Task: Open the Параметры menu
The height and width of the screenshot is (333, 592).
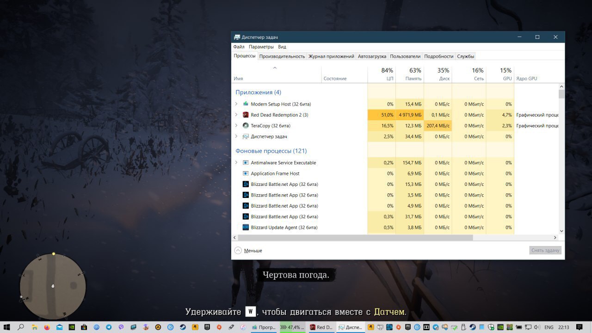Action: (x=261, y=47)
